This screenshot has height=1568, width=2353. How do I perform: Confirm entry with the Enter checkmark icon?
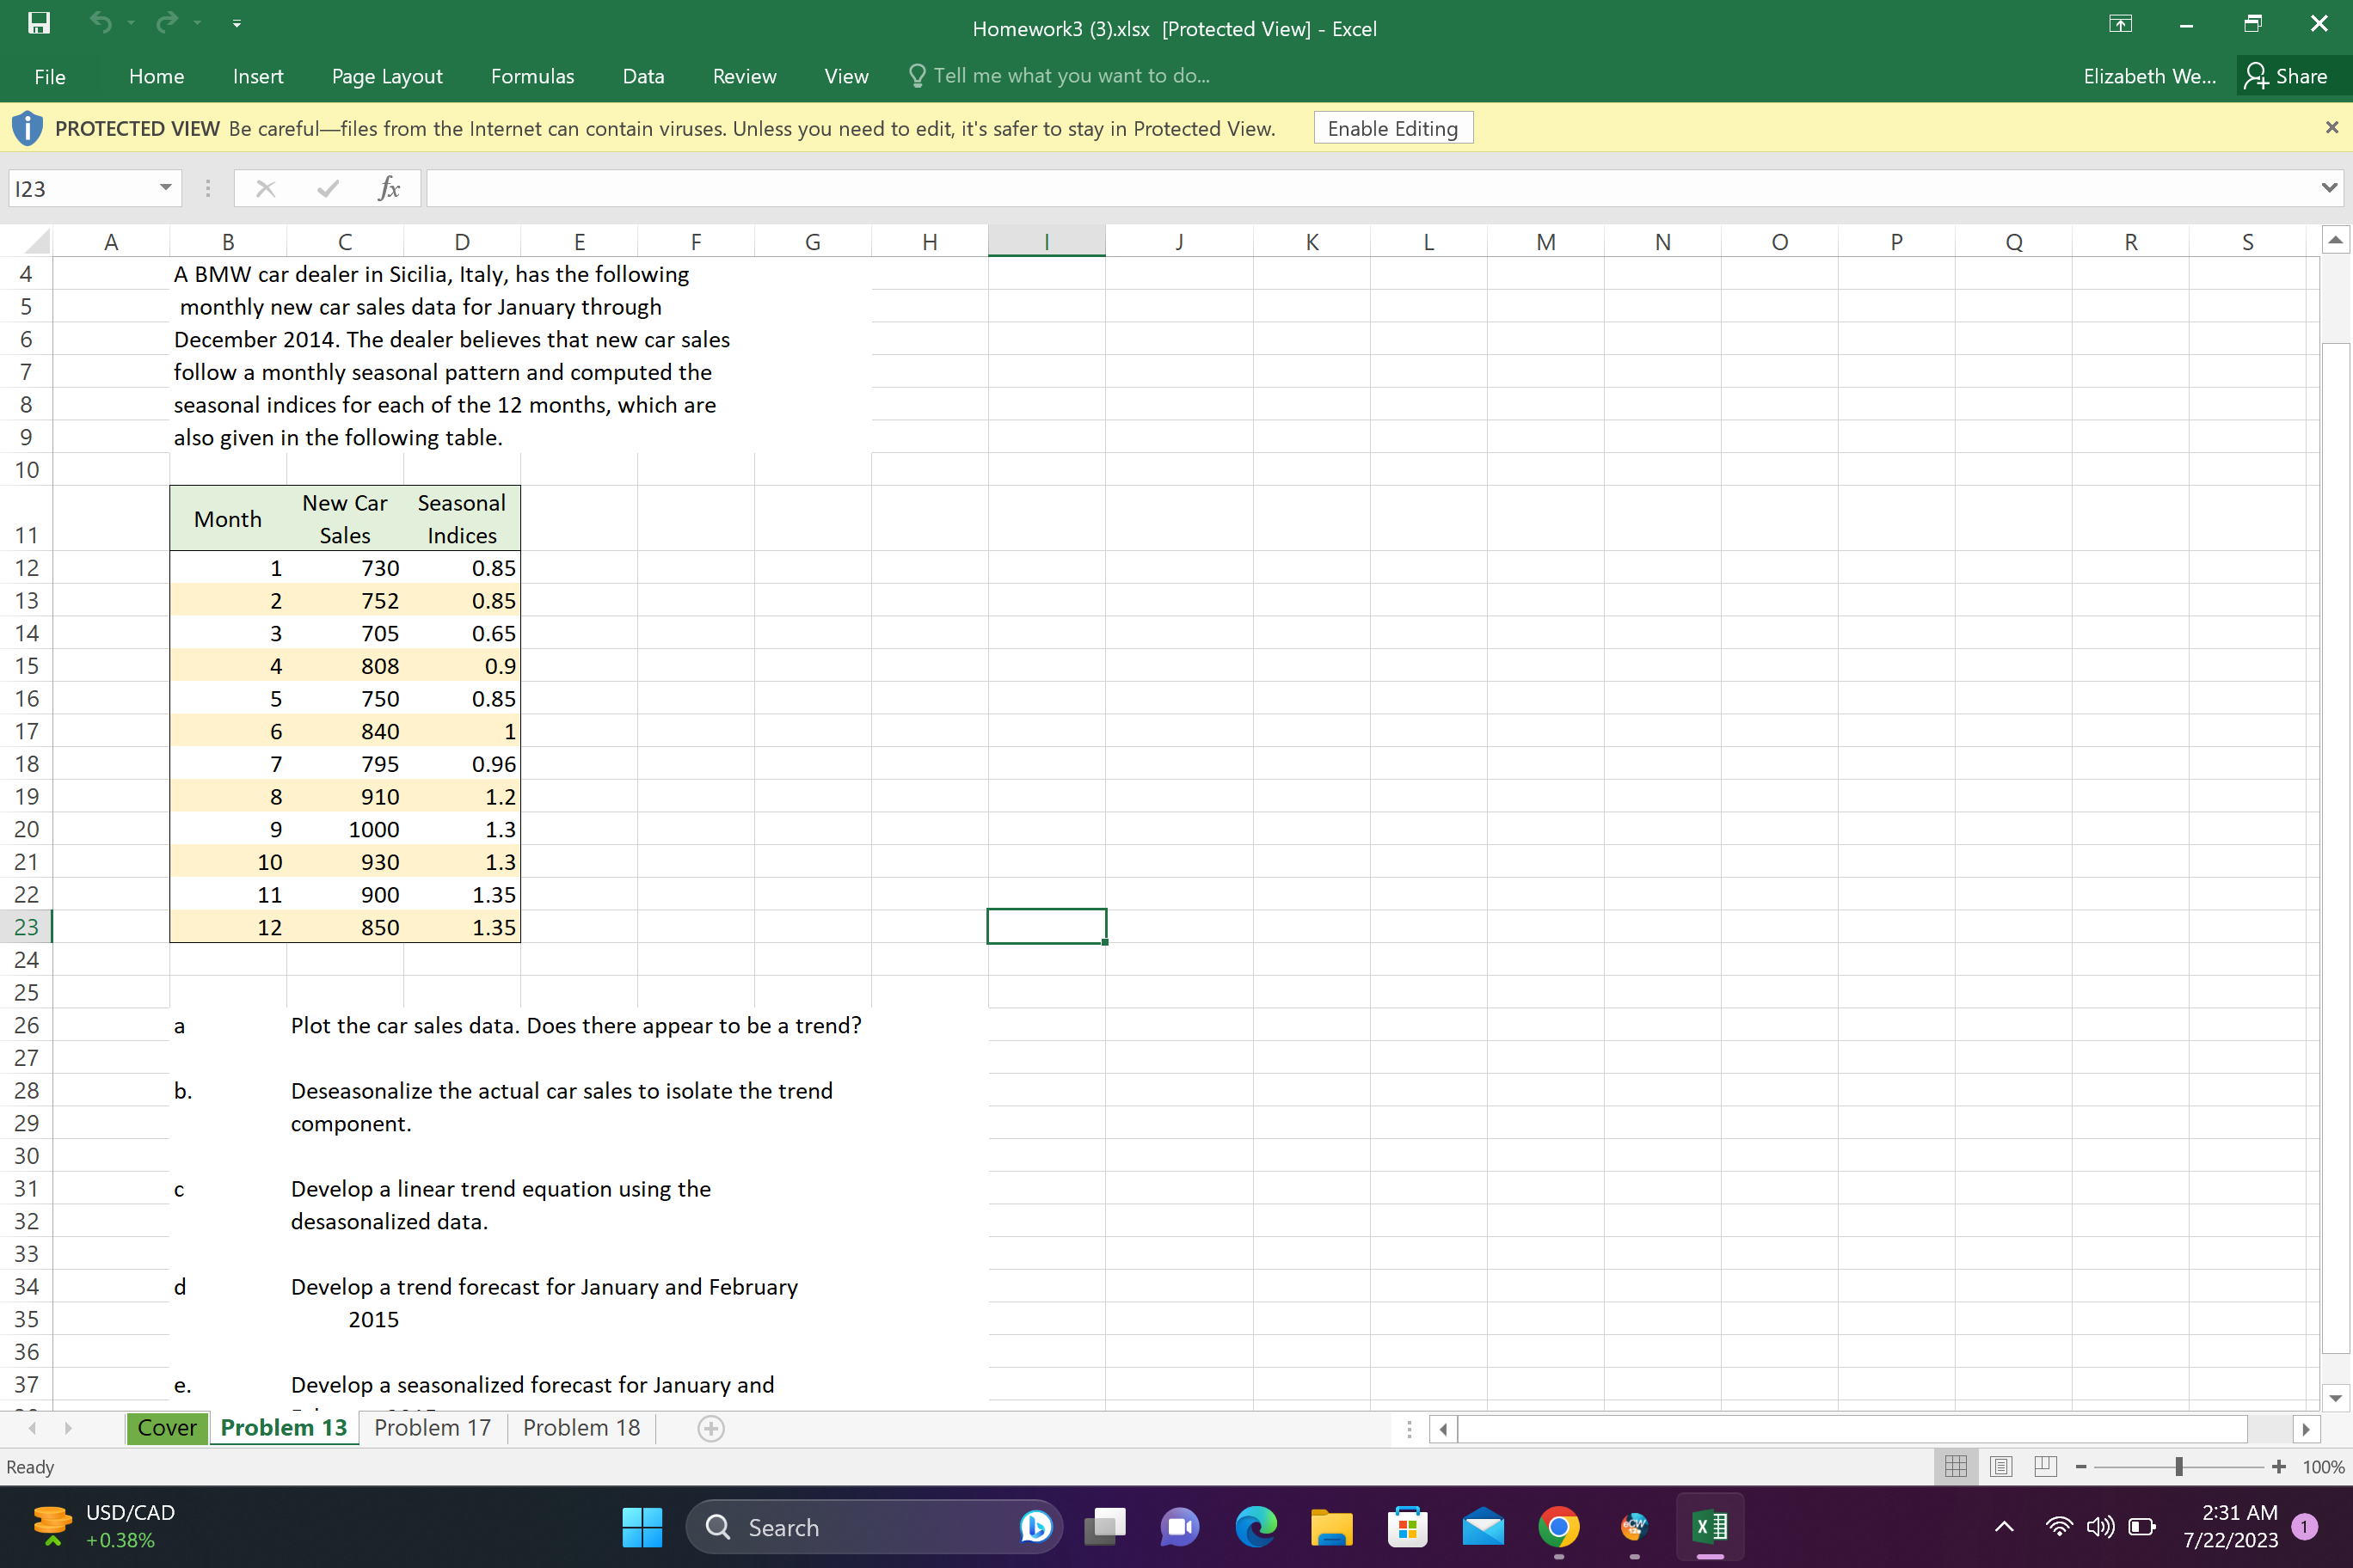coord(326,187)
